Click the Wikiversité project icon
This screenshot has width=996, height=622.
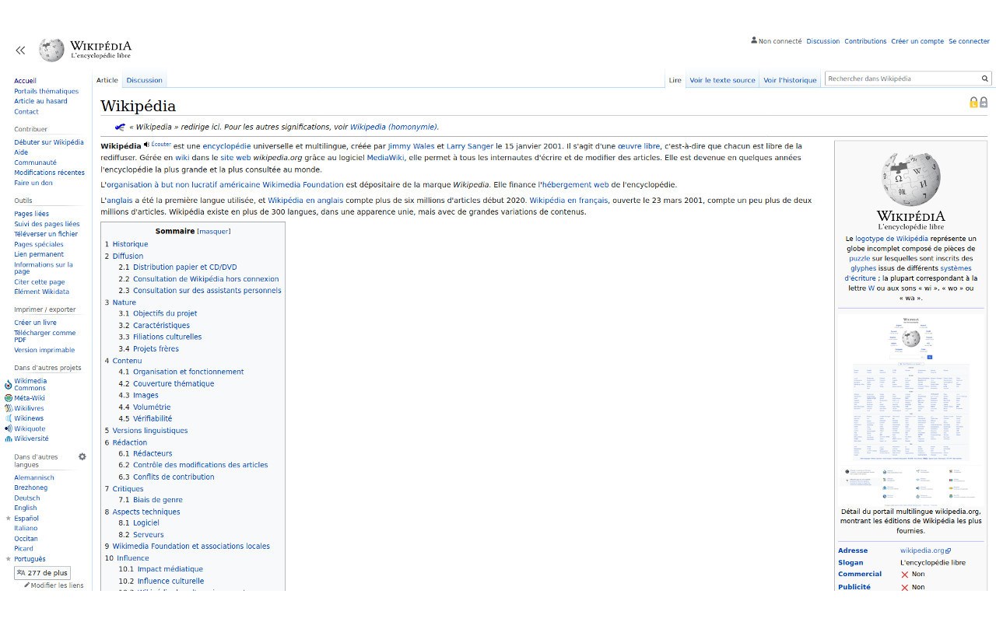coord(9,439)
